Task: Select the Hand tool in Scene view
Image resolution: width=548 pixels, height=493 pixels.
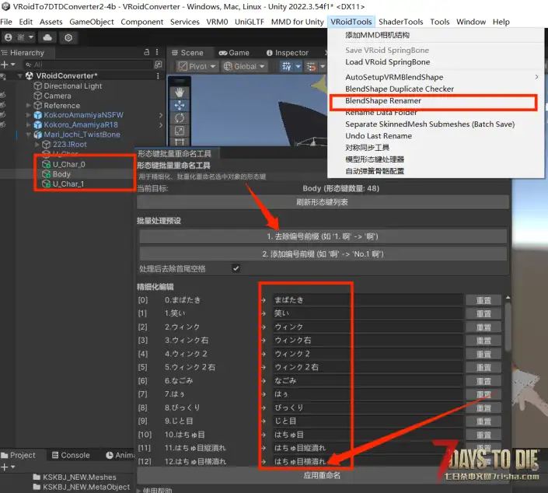Action: tap(180, 82)
